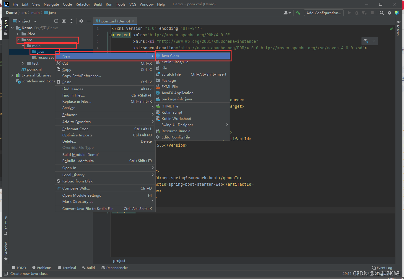Collapse the src folder

tap(18, 40)
